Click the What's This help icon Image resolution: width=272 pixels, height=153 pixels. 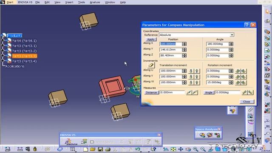pyautogui.click(x=153, y=149)
